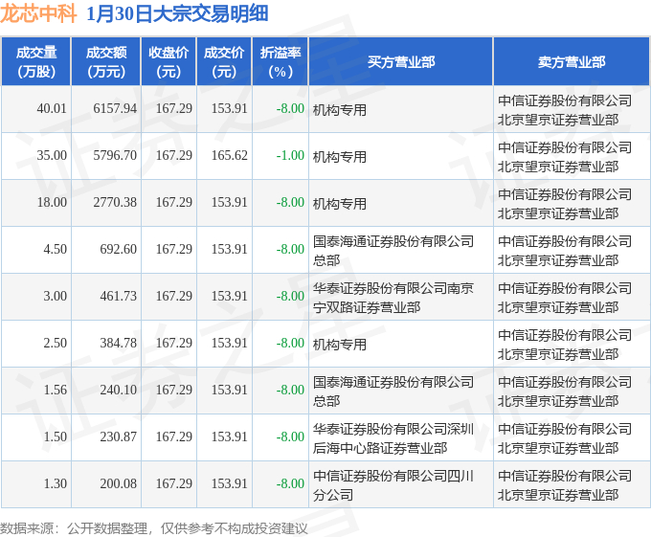Click the amount cell 6157.94

click(115, 109)
